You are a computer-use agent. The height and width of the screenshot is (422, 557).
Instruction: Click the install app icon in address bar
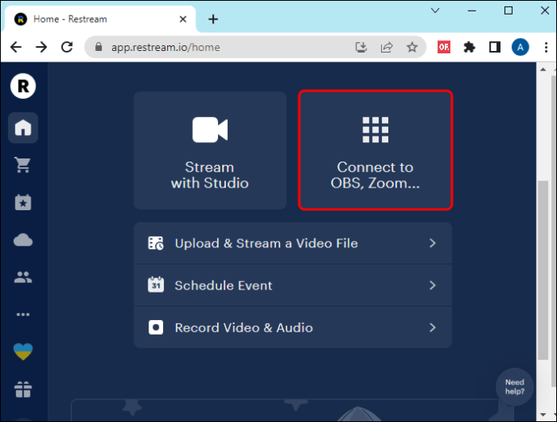click(362, 47)
